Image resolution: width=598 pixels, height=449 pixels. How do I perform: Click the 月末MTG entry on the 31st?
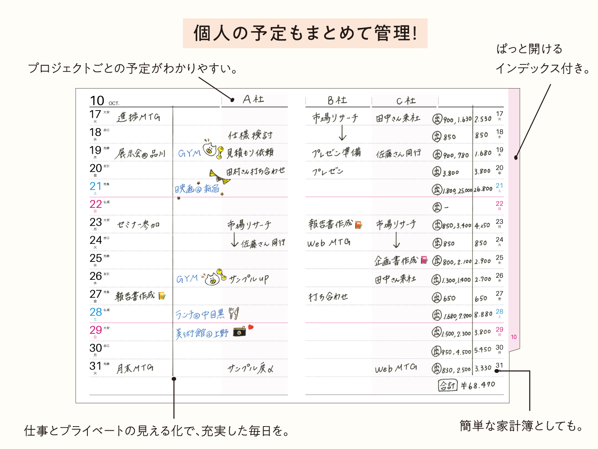click(x=135, y=368)
